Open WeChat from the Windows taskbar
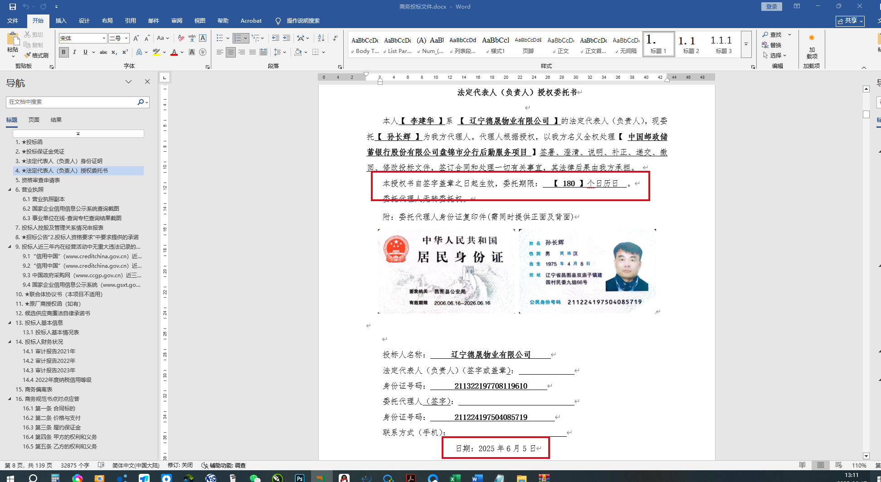The height and width of the screenshot is (482, 881). [255, 478]
